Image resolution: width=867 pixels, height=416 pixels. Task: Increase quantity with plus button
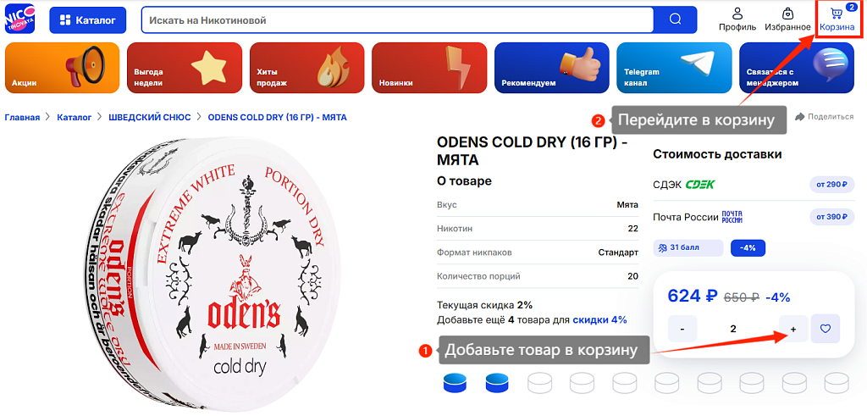click(x=793, y=329)
